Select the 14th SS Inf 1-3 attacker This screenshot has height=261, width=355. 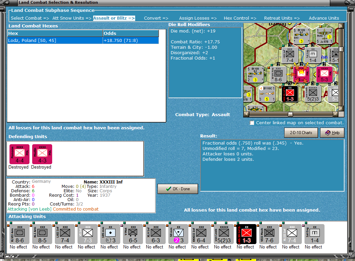tap(246, 234)
